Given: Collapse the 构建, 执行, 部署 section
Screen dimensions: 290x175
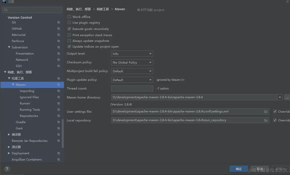Looking at the screenshot, I should pyautogui.click(x=5, y=72).
